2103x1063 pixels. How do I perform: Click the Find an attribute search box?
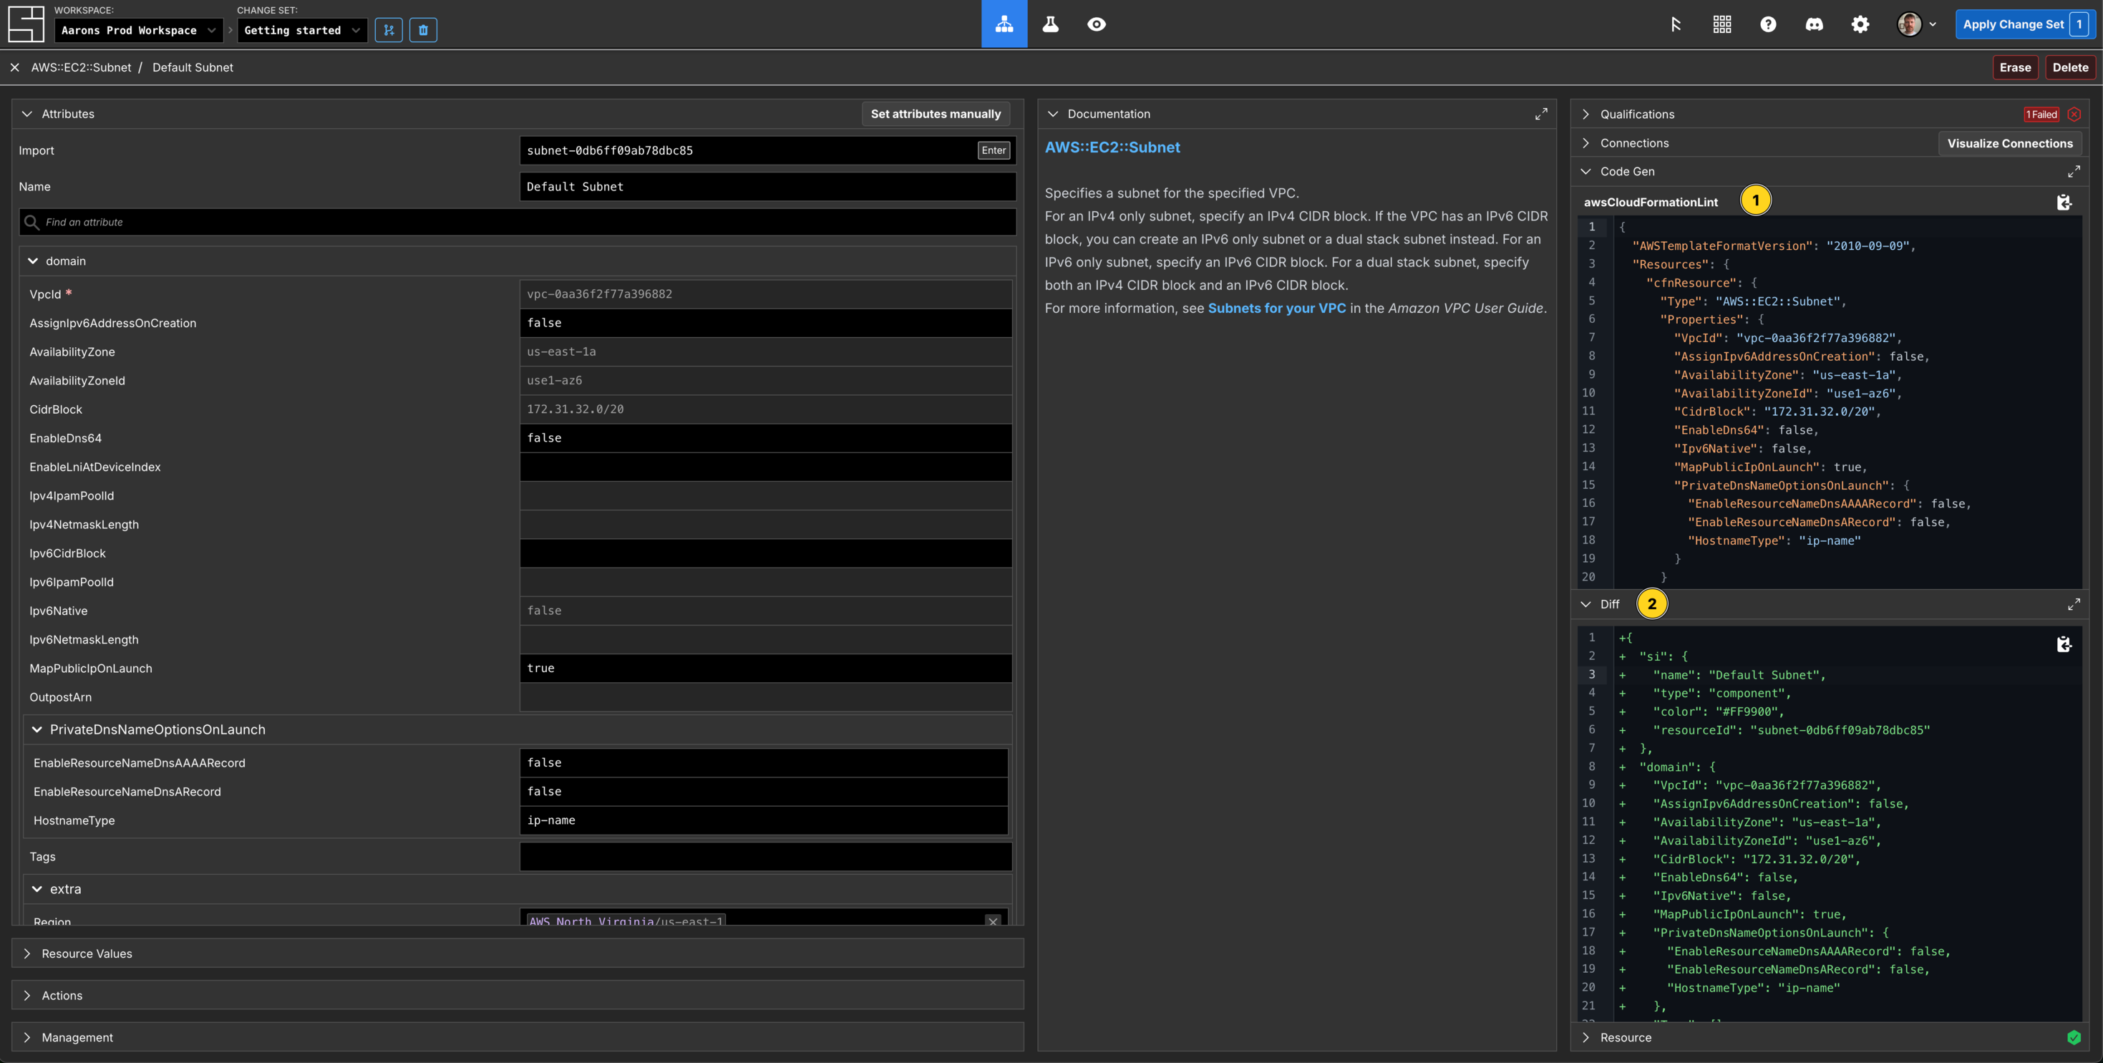pyautogui.click(x=518, y=222)
